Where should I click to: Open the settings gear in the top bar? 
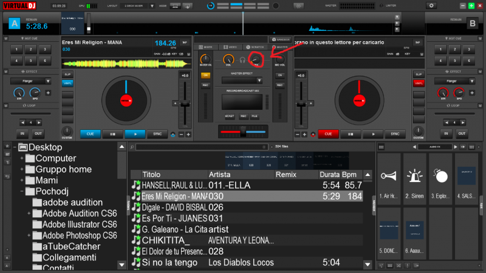click(x=431, y=5)
